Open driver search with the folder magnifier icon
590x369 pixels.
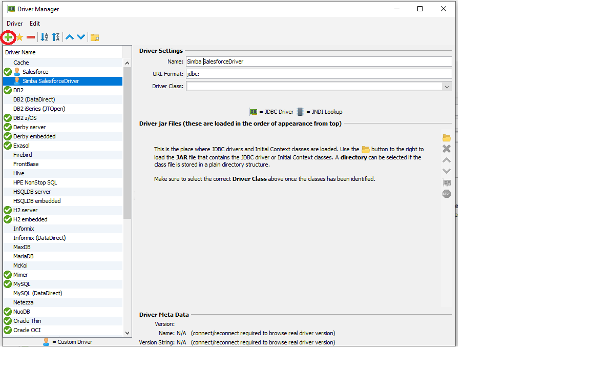point(95,37)
